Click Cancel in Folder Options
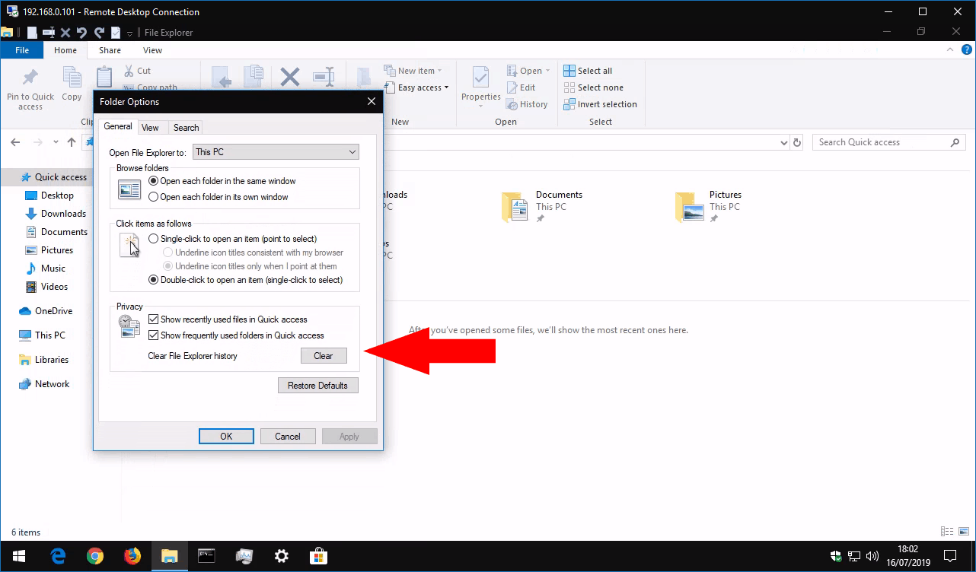The image size is (976, 572). 288,437
